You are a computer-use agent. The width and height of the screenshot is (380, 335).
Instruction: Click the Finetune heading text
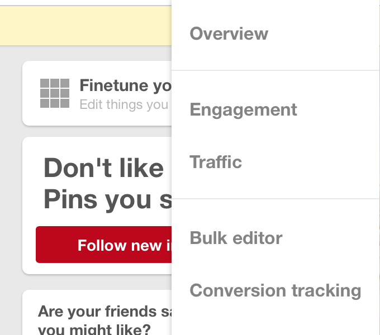pos(125,85)
